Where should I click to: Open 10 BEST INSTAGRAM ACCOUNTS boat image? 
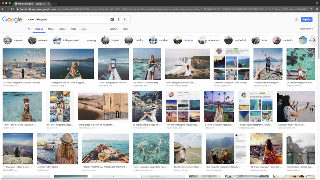105,148
